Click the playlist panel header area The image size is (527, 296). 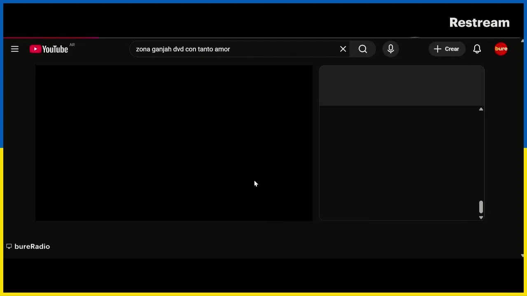point(402,86)
